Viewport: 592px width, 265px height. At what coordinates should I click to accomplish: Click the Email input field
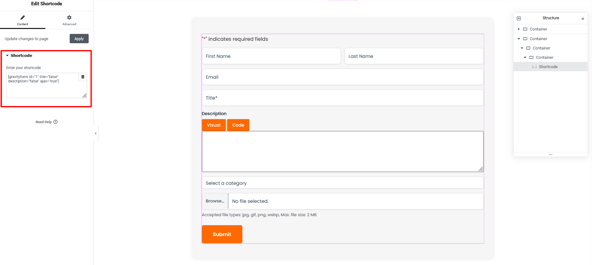coord(342,77)
